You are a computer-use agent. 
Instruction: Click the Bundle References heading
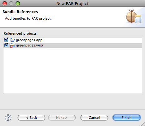click(x=20, y=12)
